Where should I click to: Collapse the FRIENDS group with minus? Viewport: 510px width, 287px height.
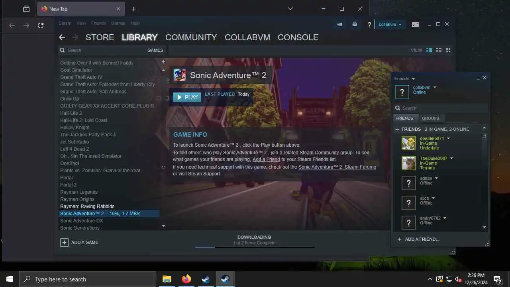click(397, 129)
